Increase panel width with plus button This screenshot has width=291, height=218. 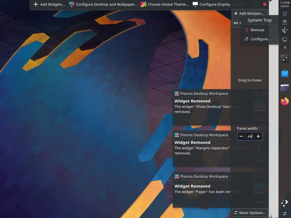(x=258, y=136)
